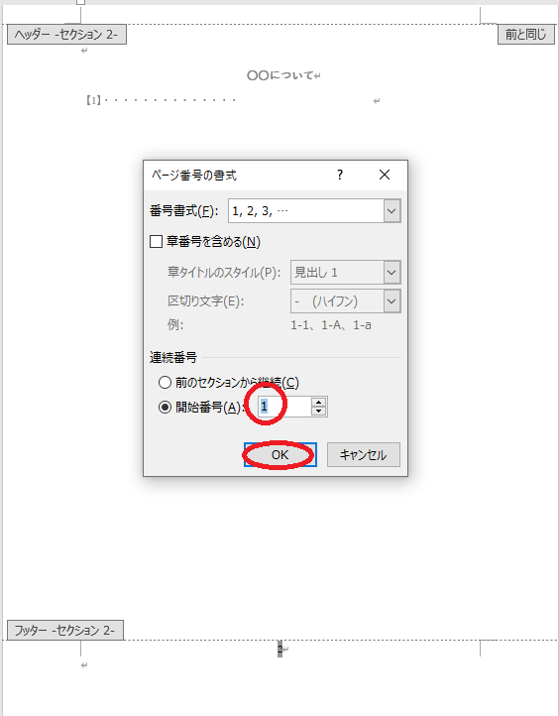This screenshot has height=716, width=559.
Task: Enable 章番号を含める checkbox
Action: pos(156,241)
